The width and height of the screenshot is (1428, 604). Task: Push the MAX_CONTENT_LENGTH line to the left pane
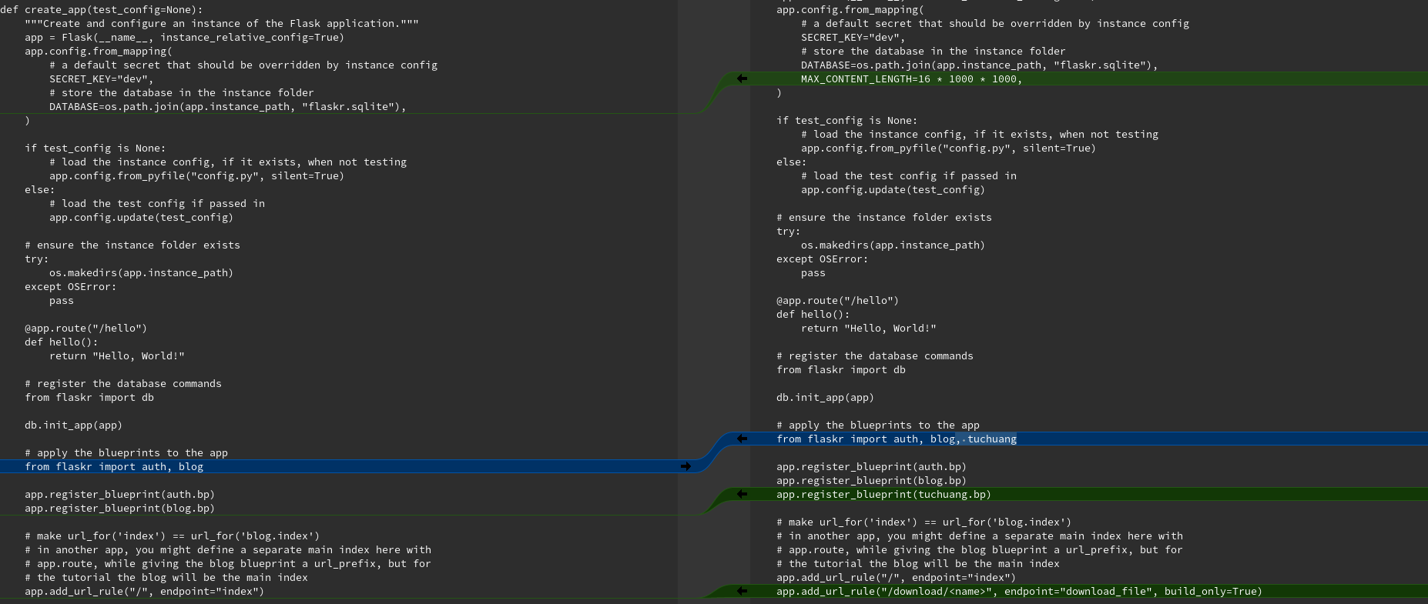742,78
